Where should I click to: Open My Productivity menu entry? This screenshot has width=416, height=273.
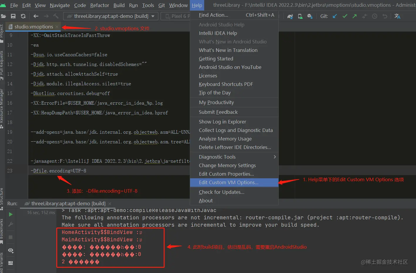tap(234, 102)
